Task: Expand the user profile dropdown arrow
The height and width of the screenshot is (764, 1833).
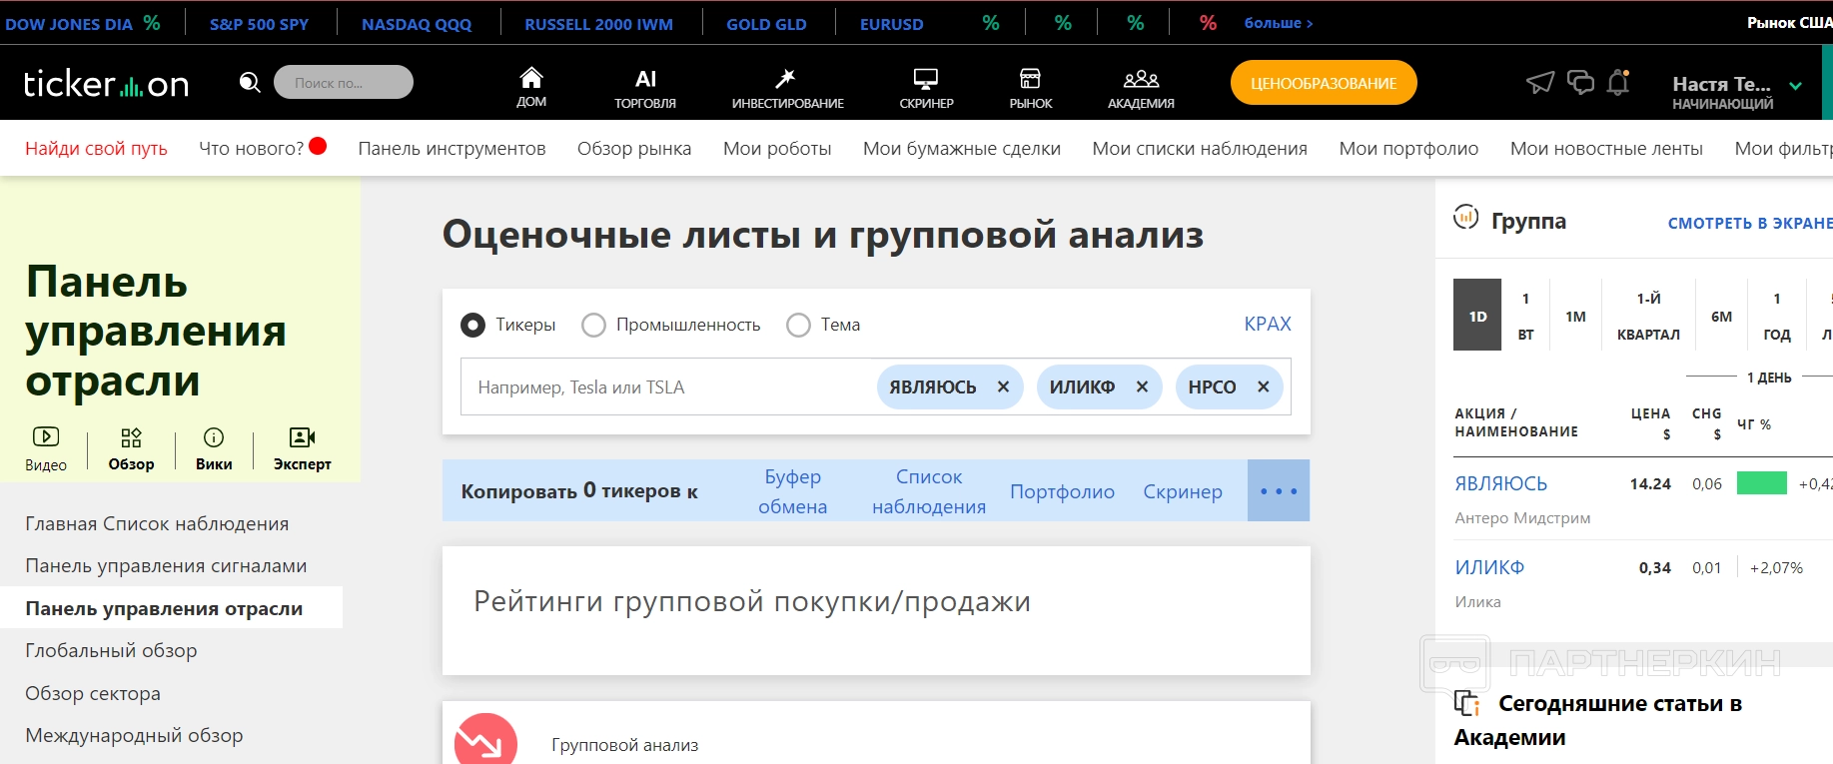Action: pyautogui.click(x=1795, y=86)
